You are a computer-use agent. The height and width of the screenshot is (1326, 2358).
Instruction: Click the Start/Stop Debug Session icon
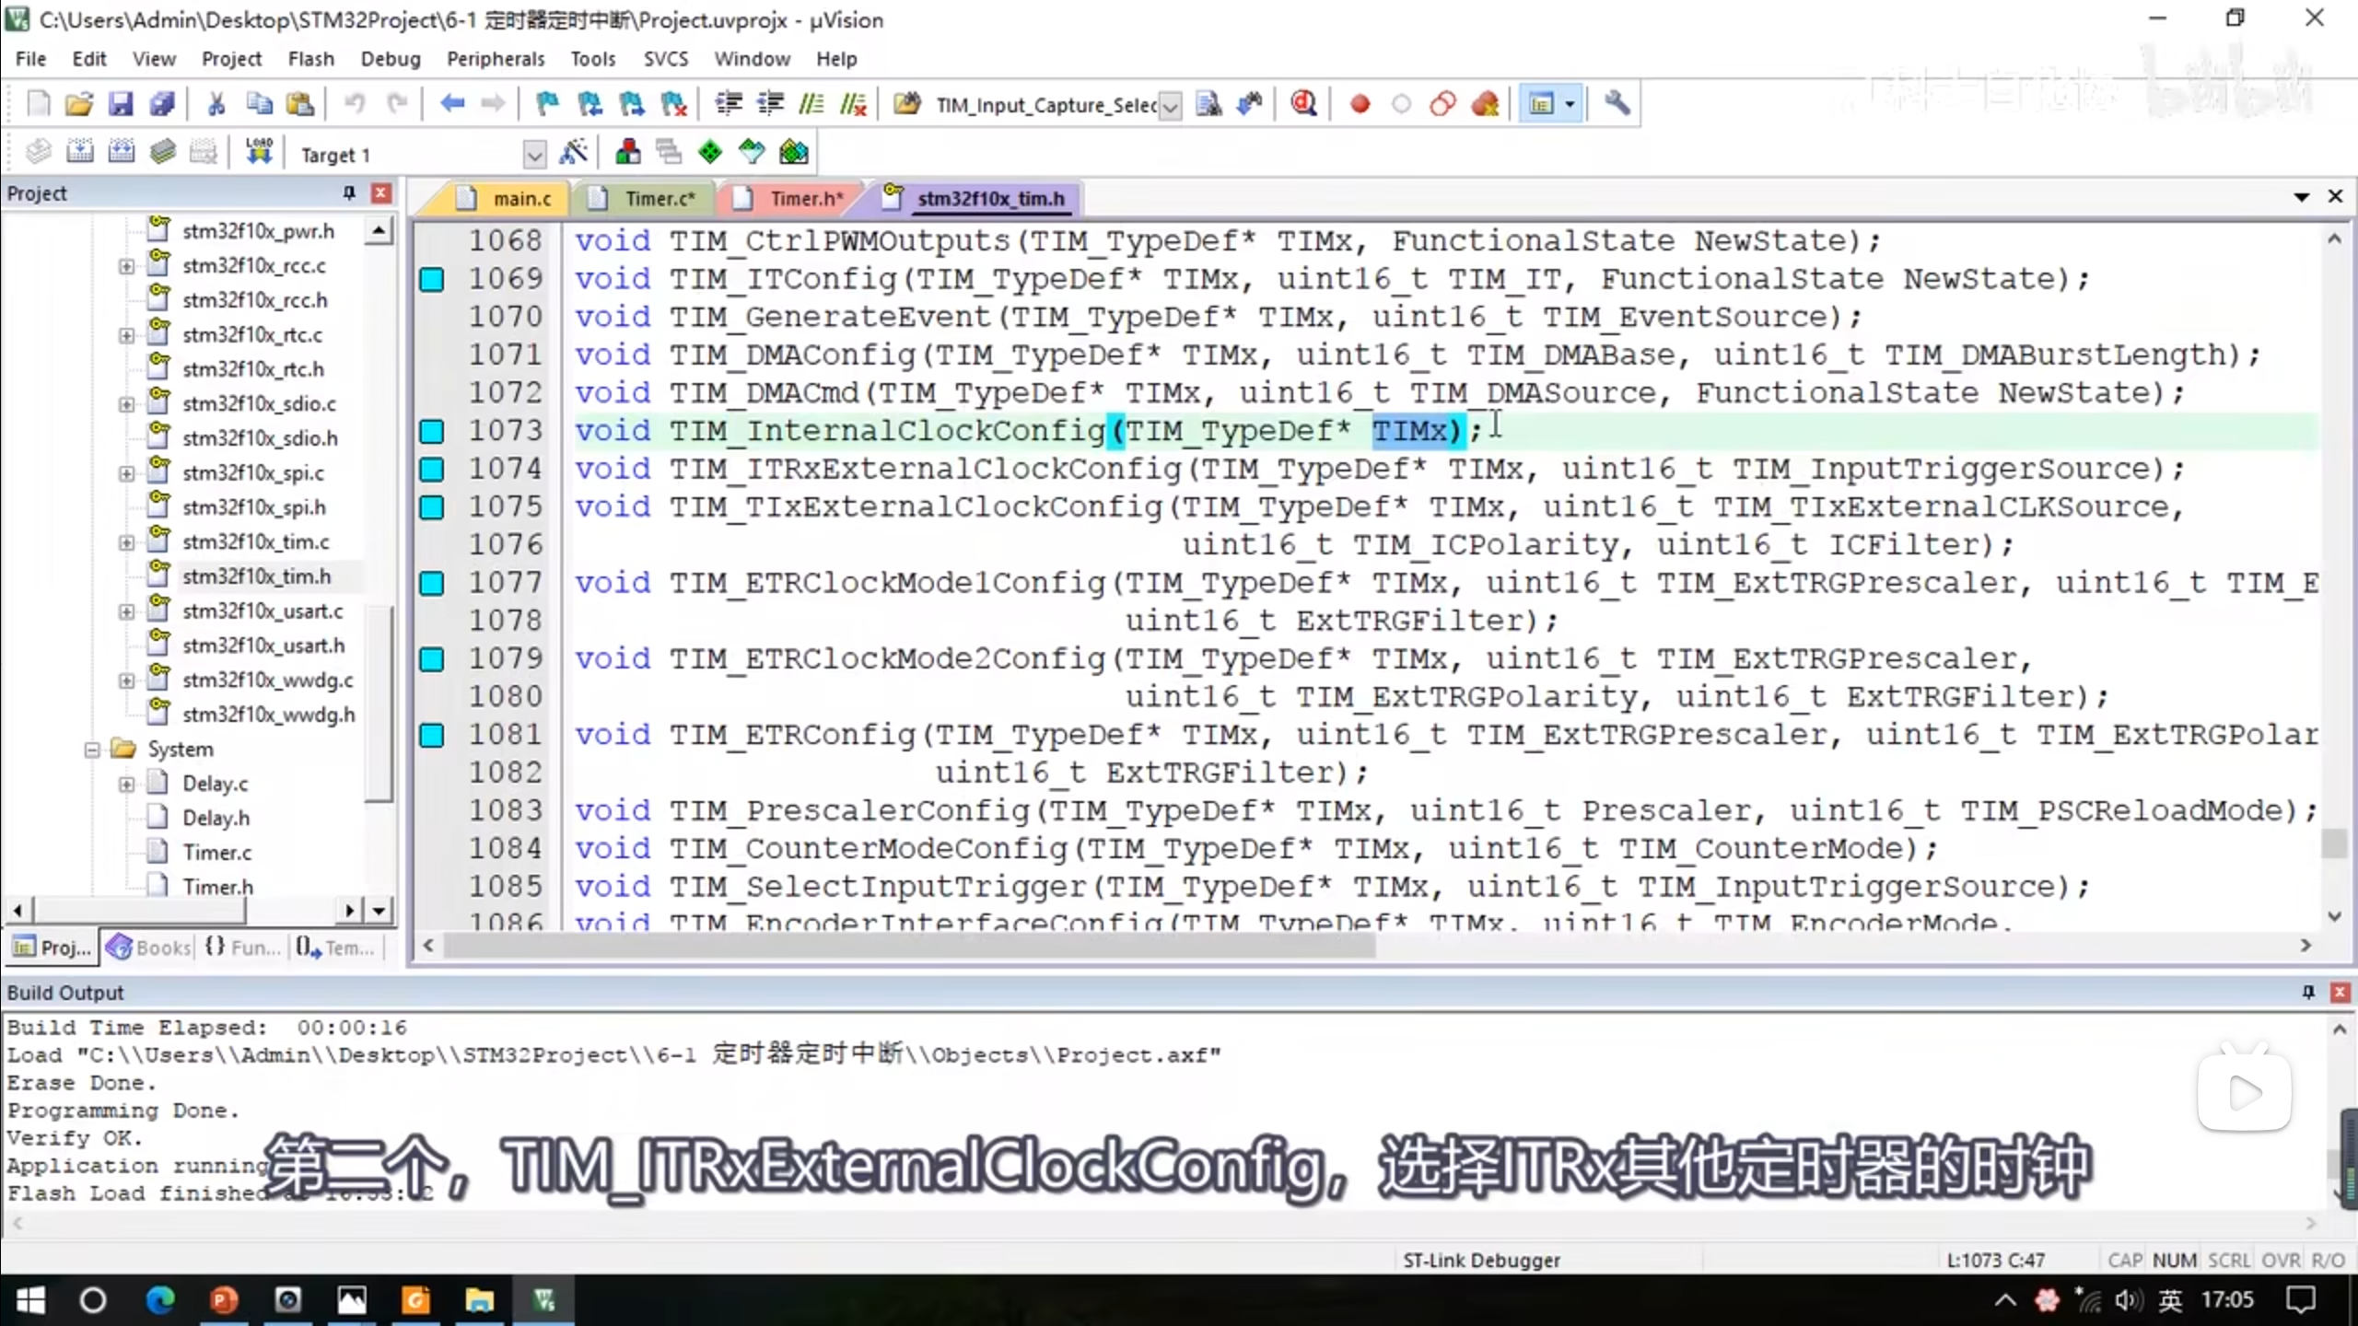pyautogui.click(x=1303, y=104)
